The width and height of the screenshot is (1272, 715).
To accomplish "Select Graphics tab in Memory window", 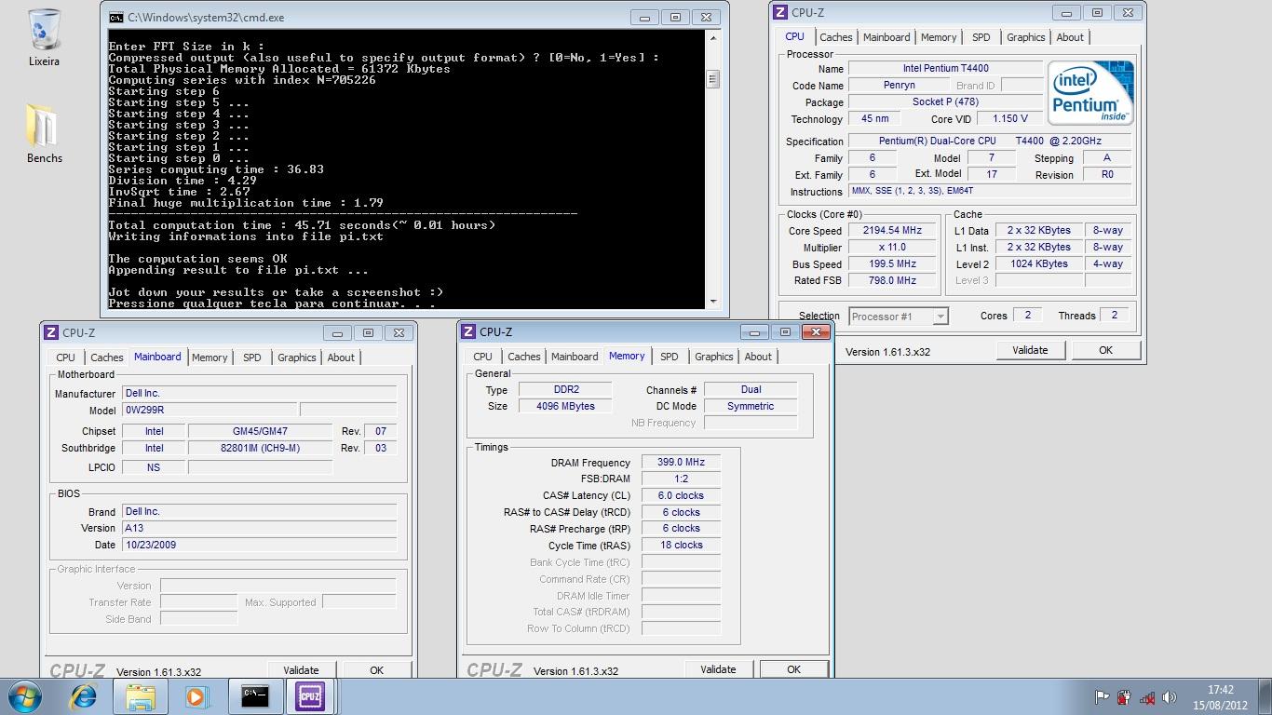I will point(713,357).
